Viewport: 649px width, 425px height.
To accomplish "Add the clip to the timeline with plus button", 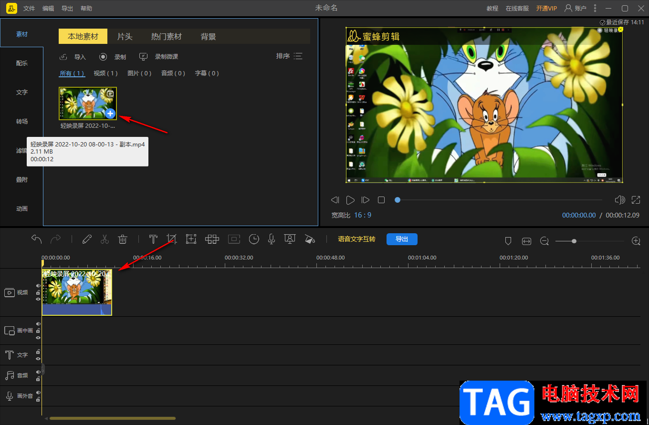I will coord(110,114).
